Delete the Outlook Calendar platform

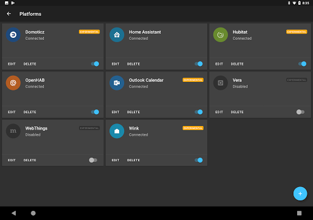click(133, 112)
